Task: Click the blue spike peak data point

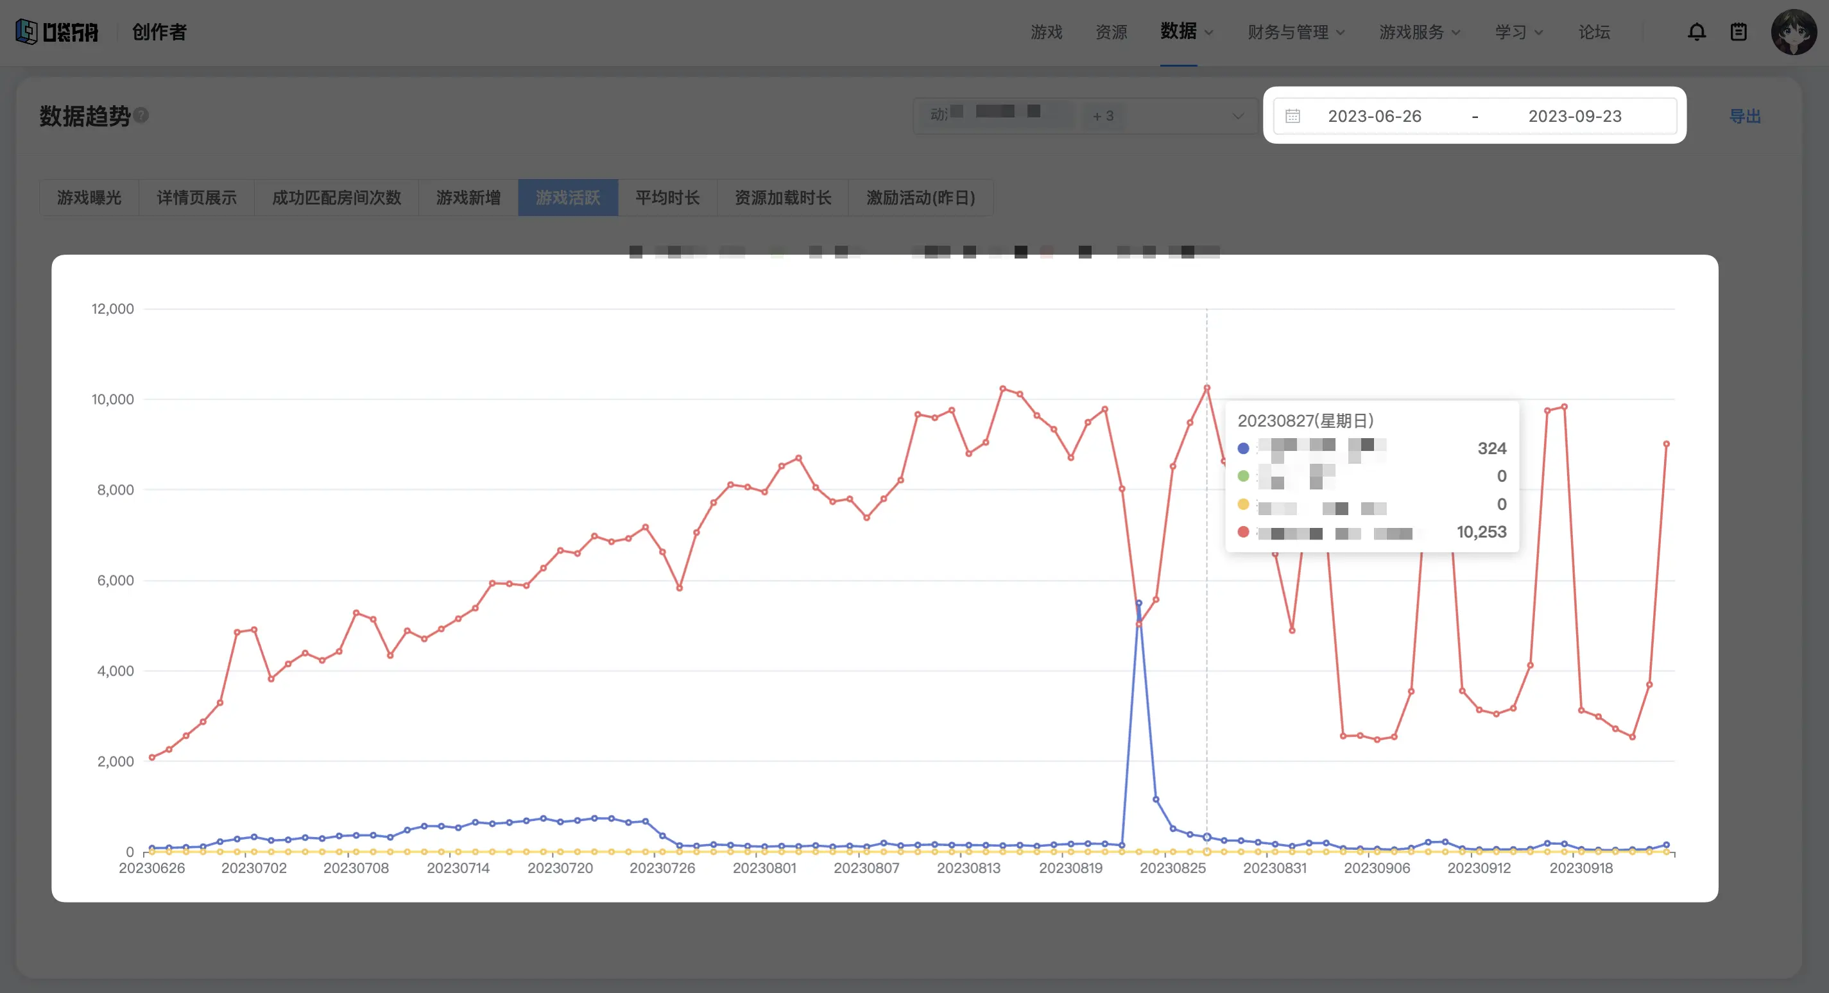Action: [1139, 604]
